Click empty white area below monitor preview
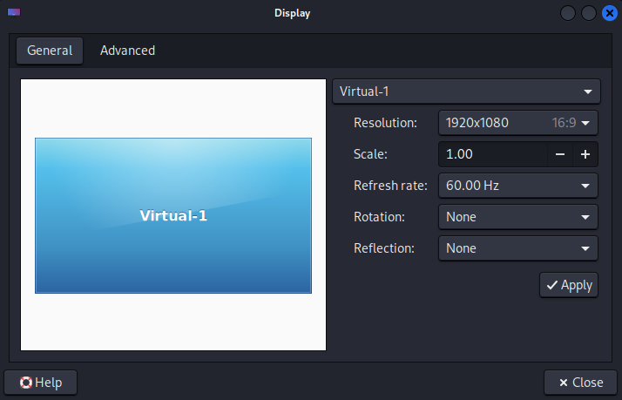 pyautogui.click(x=173, y=322)
